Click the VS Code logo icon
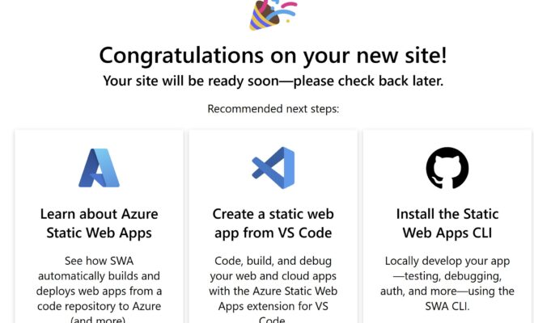 pos(273,168)
